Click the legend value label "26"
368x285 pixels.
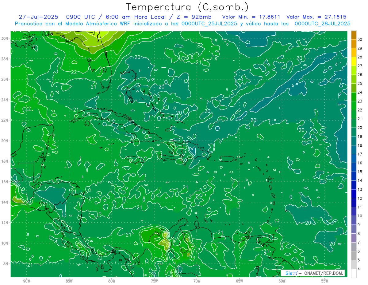(x=360, y=75)
